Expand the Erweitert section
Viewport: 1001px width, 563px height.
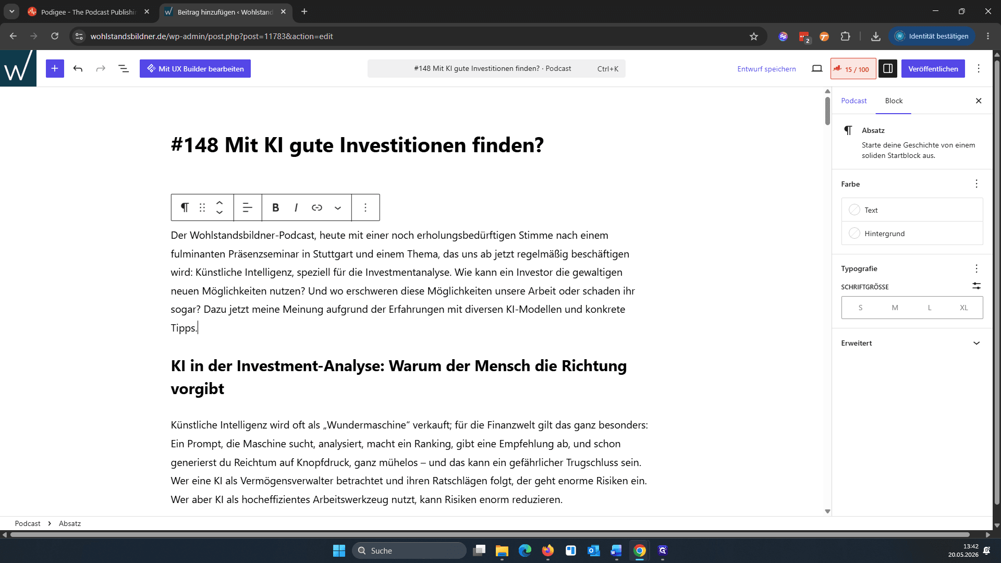tap(912, 343)
